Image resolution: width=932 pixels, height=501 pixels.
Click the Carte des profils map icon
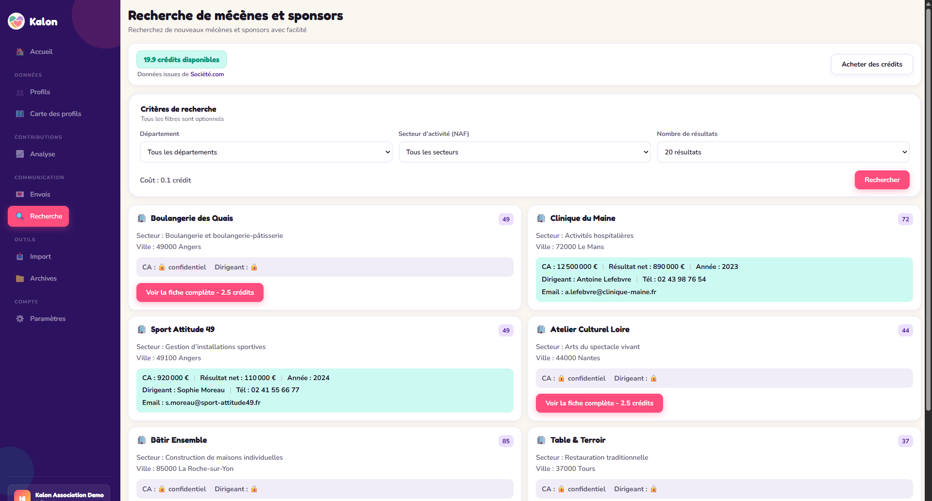click(20, 114)
